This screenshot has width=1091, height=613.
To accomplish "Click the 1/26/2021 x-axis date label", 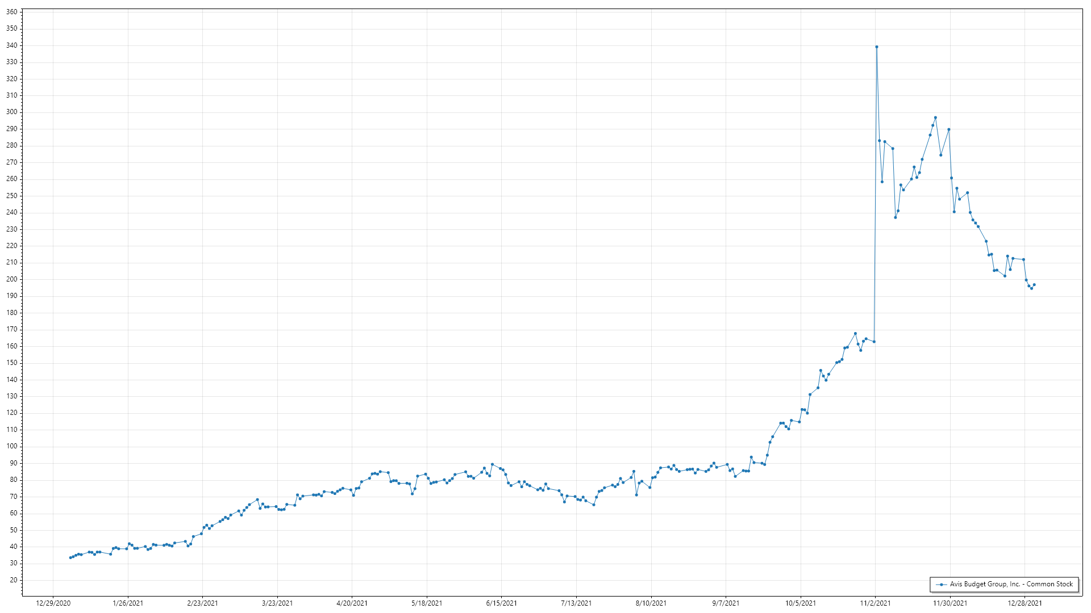I will [x=128, y=603].
